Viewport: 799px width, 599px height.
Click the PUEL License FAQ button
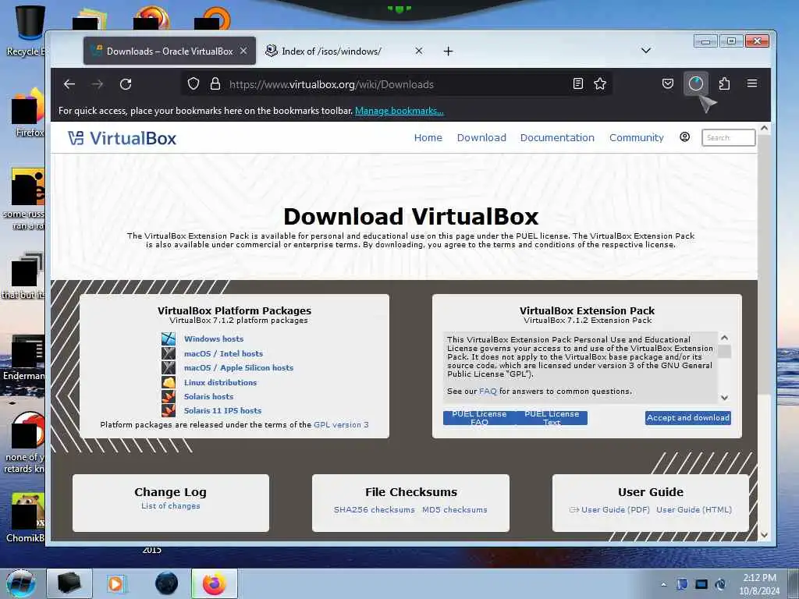click(x=479, y=418)
